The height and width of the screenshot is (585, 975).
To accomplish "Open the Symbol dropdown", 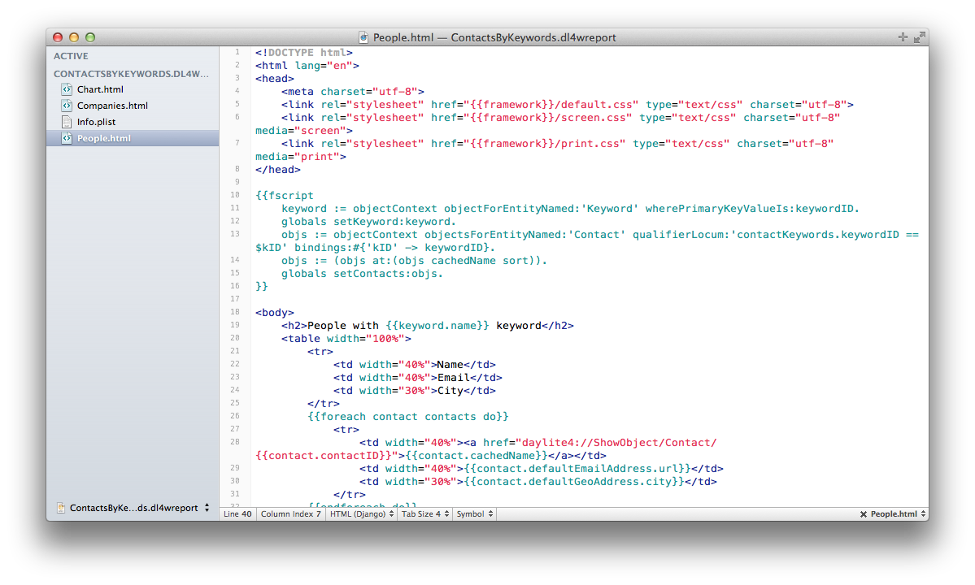I will (x=474, y=514).
